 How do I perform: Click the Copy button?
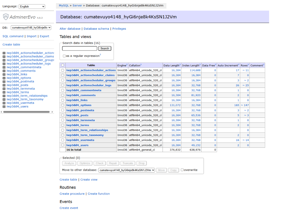click(x=173, y=170)
